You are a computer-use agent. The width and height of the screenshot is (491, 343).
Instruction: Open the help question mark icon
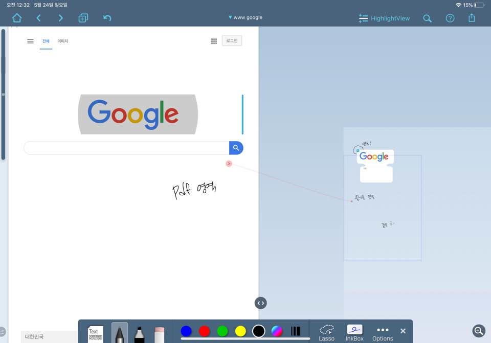tap(450, 18)
